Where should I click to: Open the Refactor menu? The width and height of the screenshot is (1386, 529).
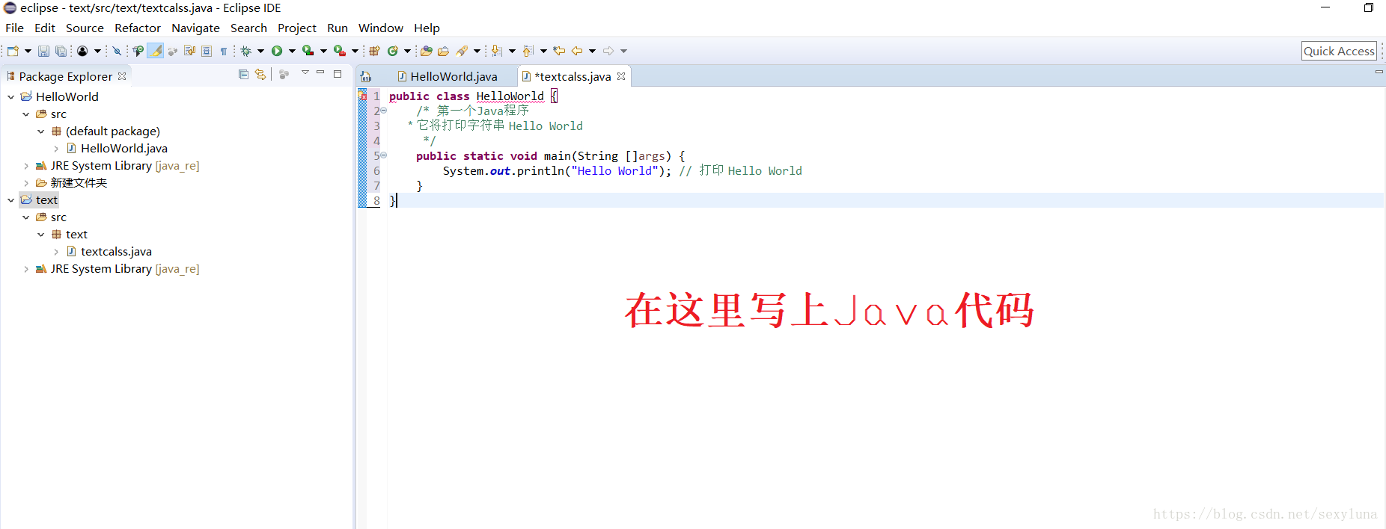tap(138, 28)
